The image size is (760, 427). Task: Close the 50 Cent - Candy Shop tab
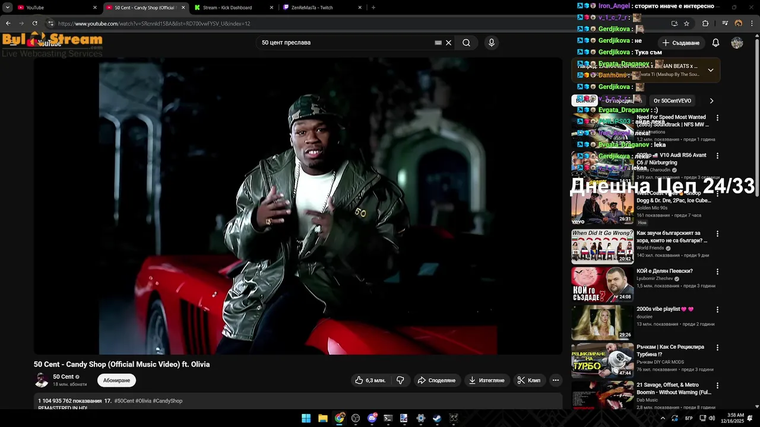tap(183, 8)
